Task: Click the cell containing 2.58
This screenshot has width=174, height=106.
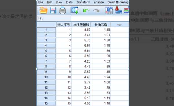Action: coord(81,72)
